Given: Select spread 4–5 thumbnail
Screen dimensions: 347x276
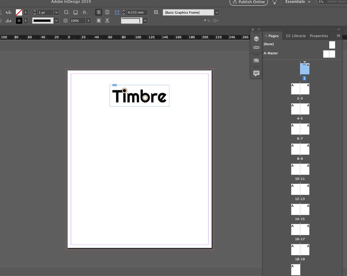Looking at the screenshot, I should click(x=300, y=109).
